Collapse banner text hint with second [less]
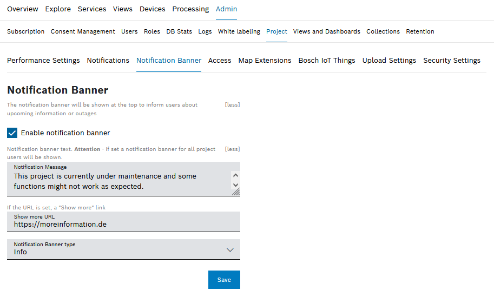 (x=232, y=149)
